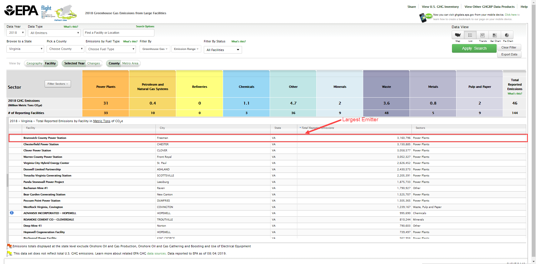Open Virginia City Hybrid Energy Center
Viewport: 536px width, 264px height.
click(46, 163)
